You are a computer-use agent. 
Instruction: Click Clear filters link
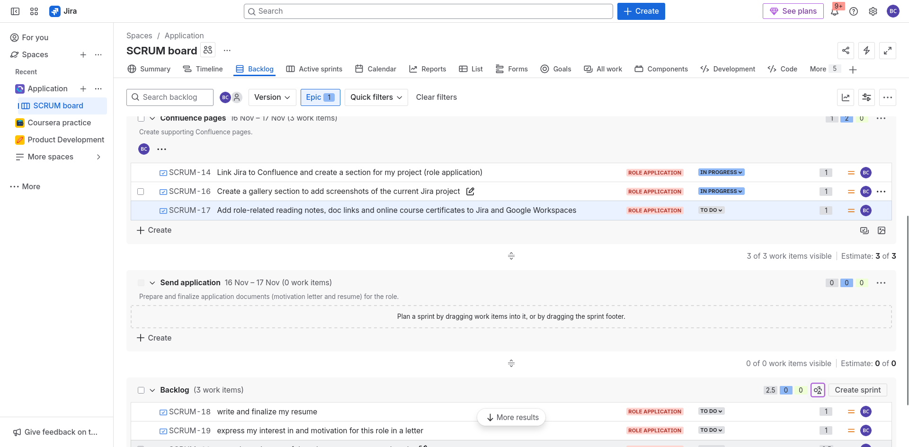(x=436, y=97)
